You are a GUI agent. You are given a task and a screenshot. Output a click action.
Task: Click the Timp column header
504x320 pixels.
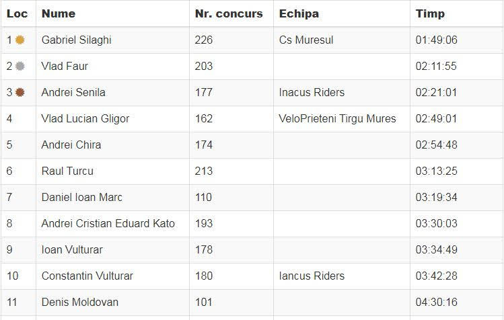430,13
